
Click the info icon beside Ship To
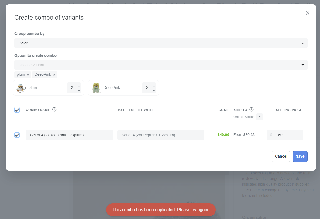tap(252, 109)
